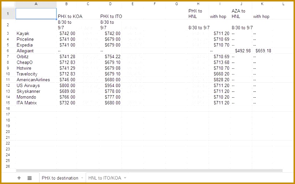Click Hotwire's $679.08 PHX to ITO price

click(x=112, y=68)
